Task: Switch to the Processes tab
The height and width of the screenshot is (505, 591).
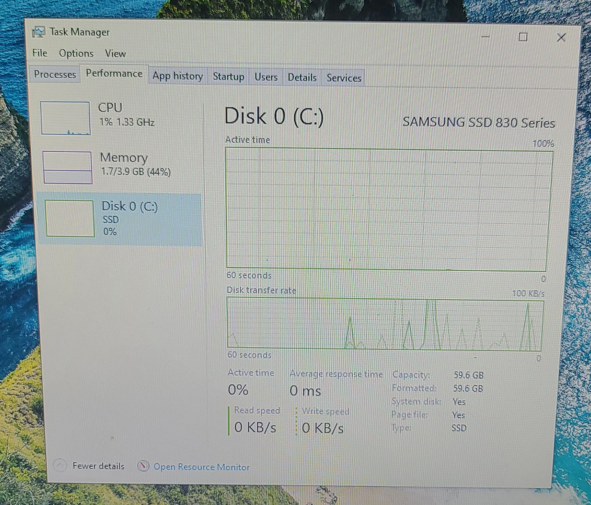Action: [x=55, y=74]
